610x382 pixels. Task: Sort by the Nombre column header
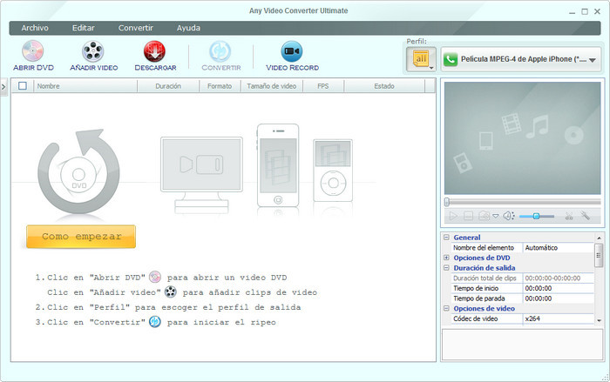click(85, 86)
